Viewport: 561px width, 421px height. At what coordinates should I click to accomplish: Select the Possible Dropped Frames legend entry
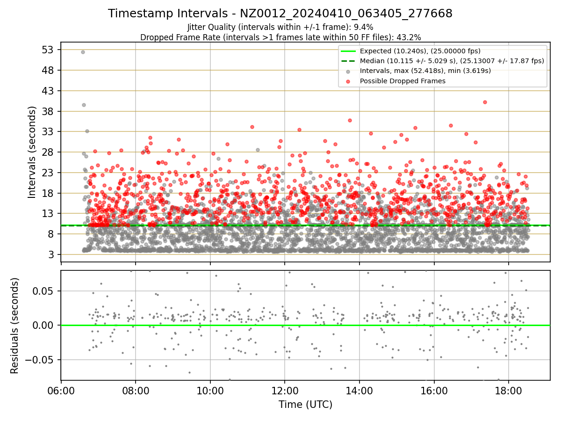coord(403,81)
